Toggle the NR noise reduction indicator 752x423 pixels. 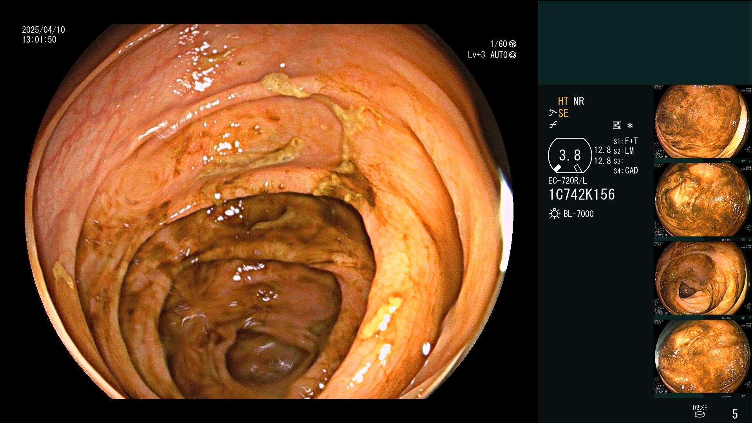click(x=578, y=101)
